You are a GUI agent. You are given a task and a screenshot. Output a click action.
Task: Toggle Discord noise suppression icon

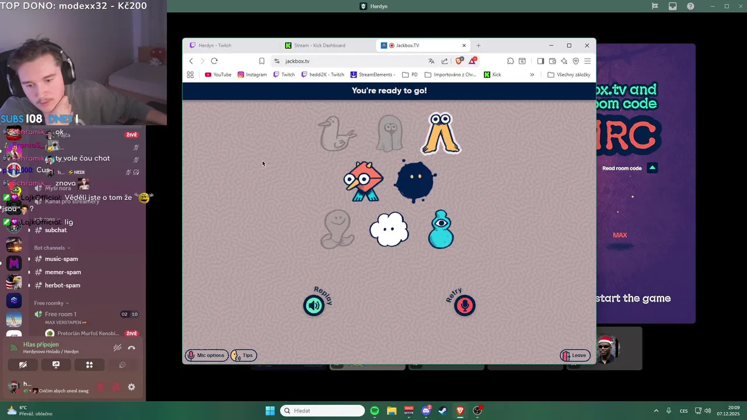[117, 348]
